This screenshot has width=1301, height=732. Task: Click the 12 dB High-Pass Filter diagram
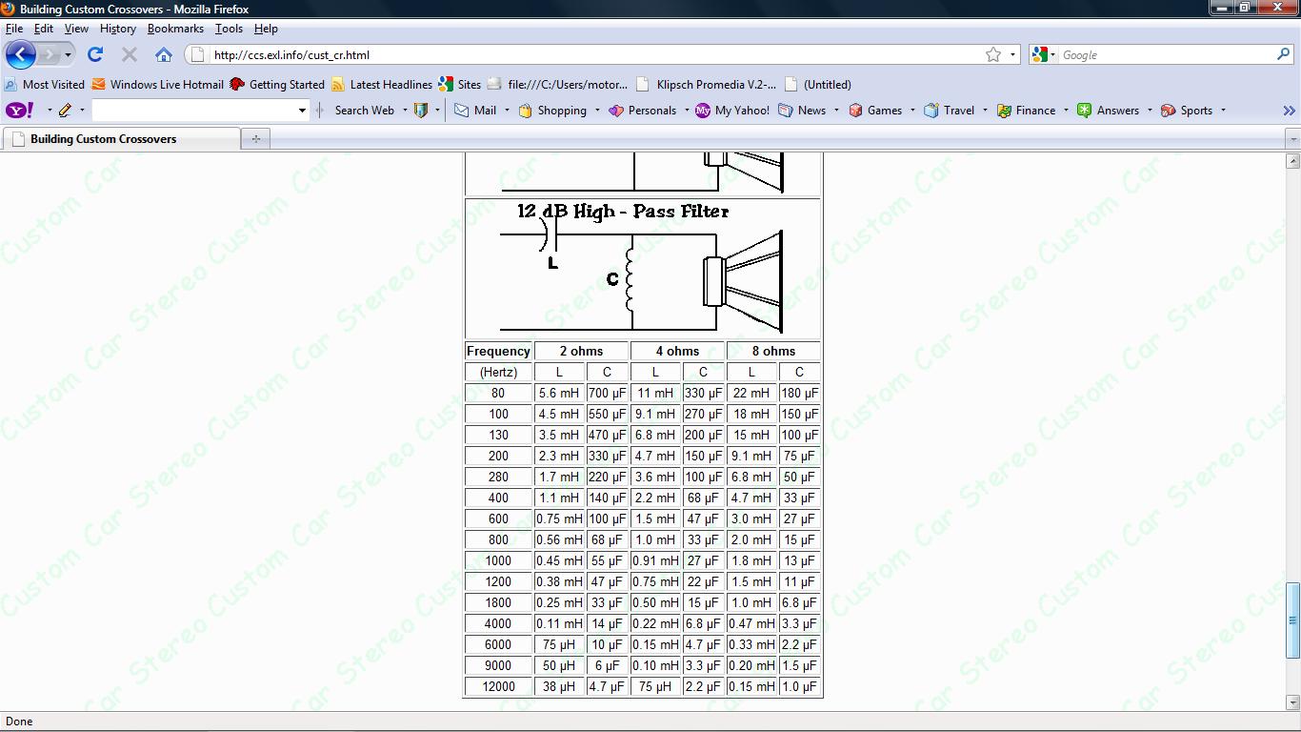[643, 269]
